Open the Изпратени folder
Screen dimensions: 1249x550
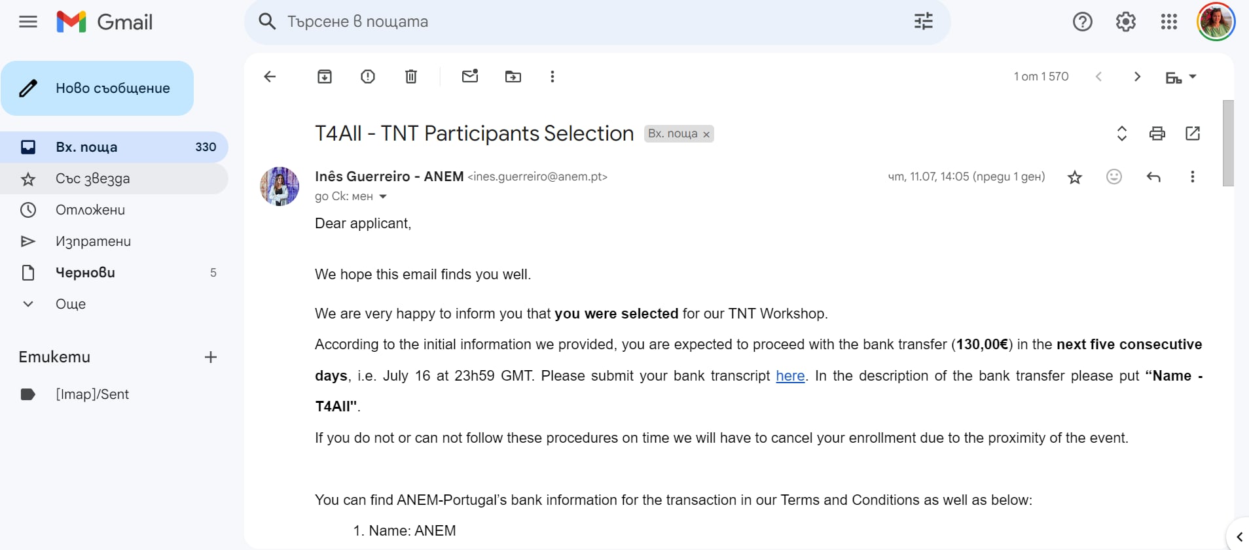click(x=93, y=241)
